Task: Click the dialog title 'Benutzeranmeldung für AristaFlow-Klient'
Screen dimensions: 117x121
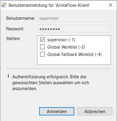Action: coord(49,5)
